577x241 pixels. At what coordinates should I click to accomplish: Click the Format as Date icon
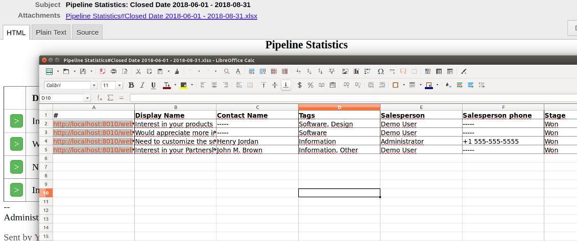point(332,85)
